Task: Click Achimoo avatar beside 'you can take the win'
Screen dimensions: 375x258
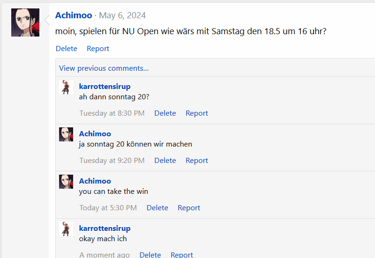Action: pos(66,182)
